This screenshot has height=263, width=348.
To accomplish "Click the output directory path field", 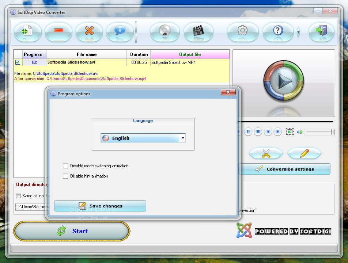I will [x=33, y=207].
